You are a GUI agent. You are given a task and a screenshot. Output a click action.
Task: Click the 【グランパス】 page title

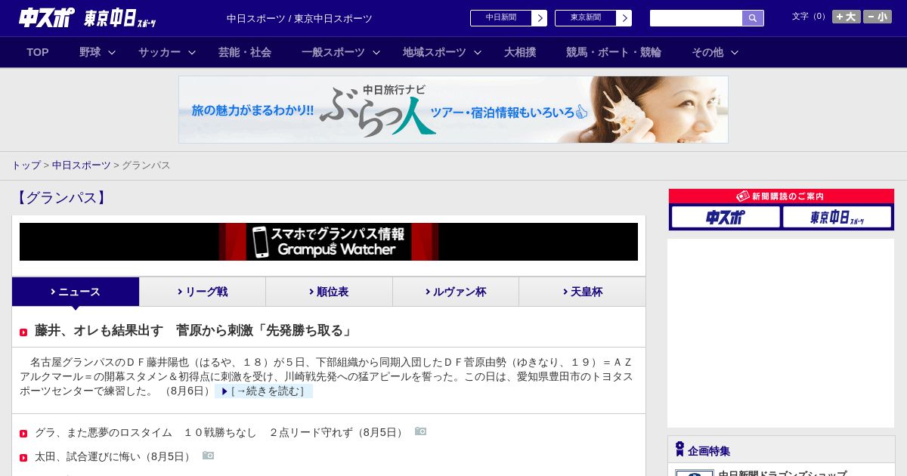coord(61,198)
